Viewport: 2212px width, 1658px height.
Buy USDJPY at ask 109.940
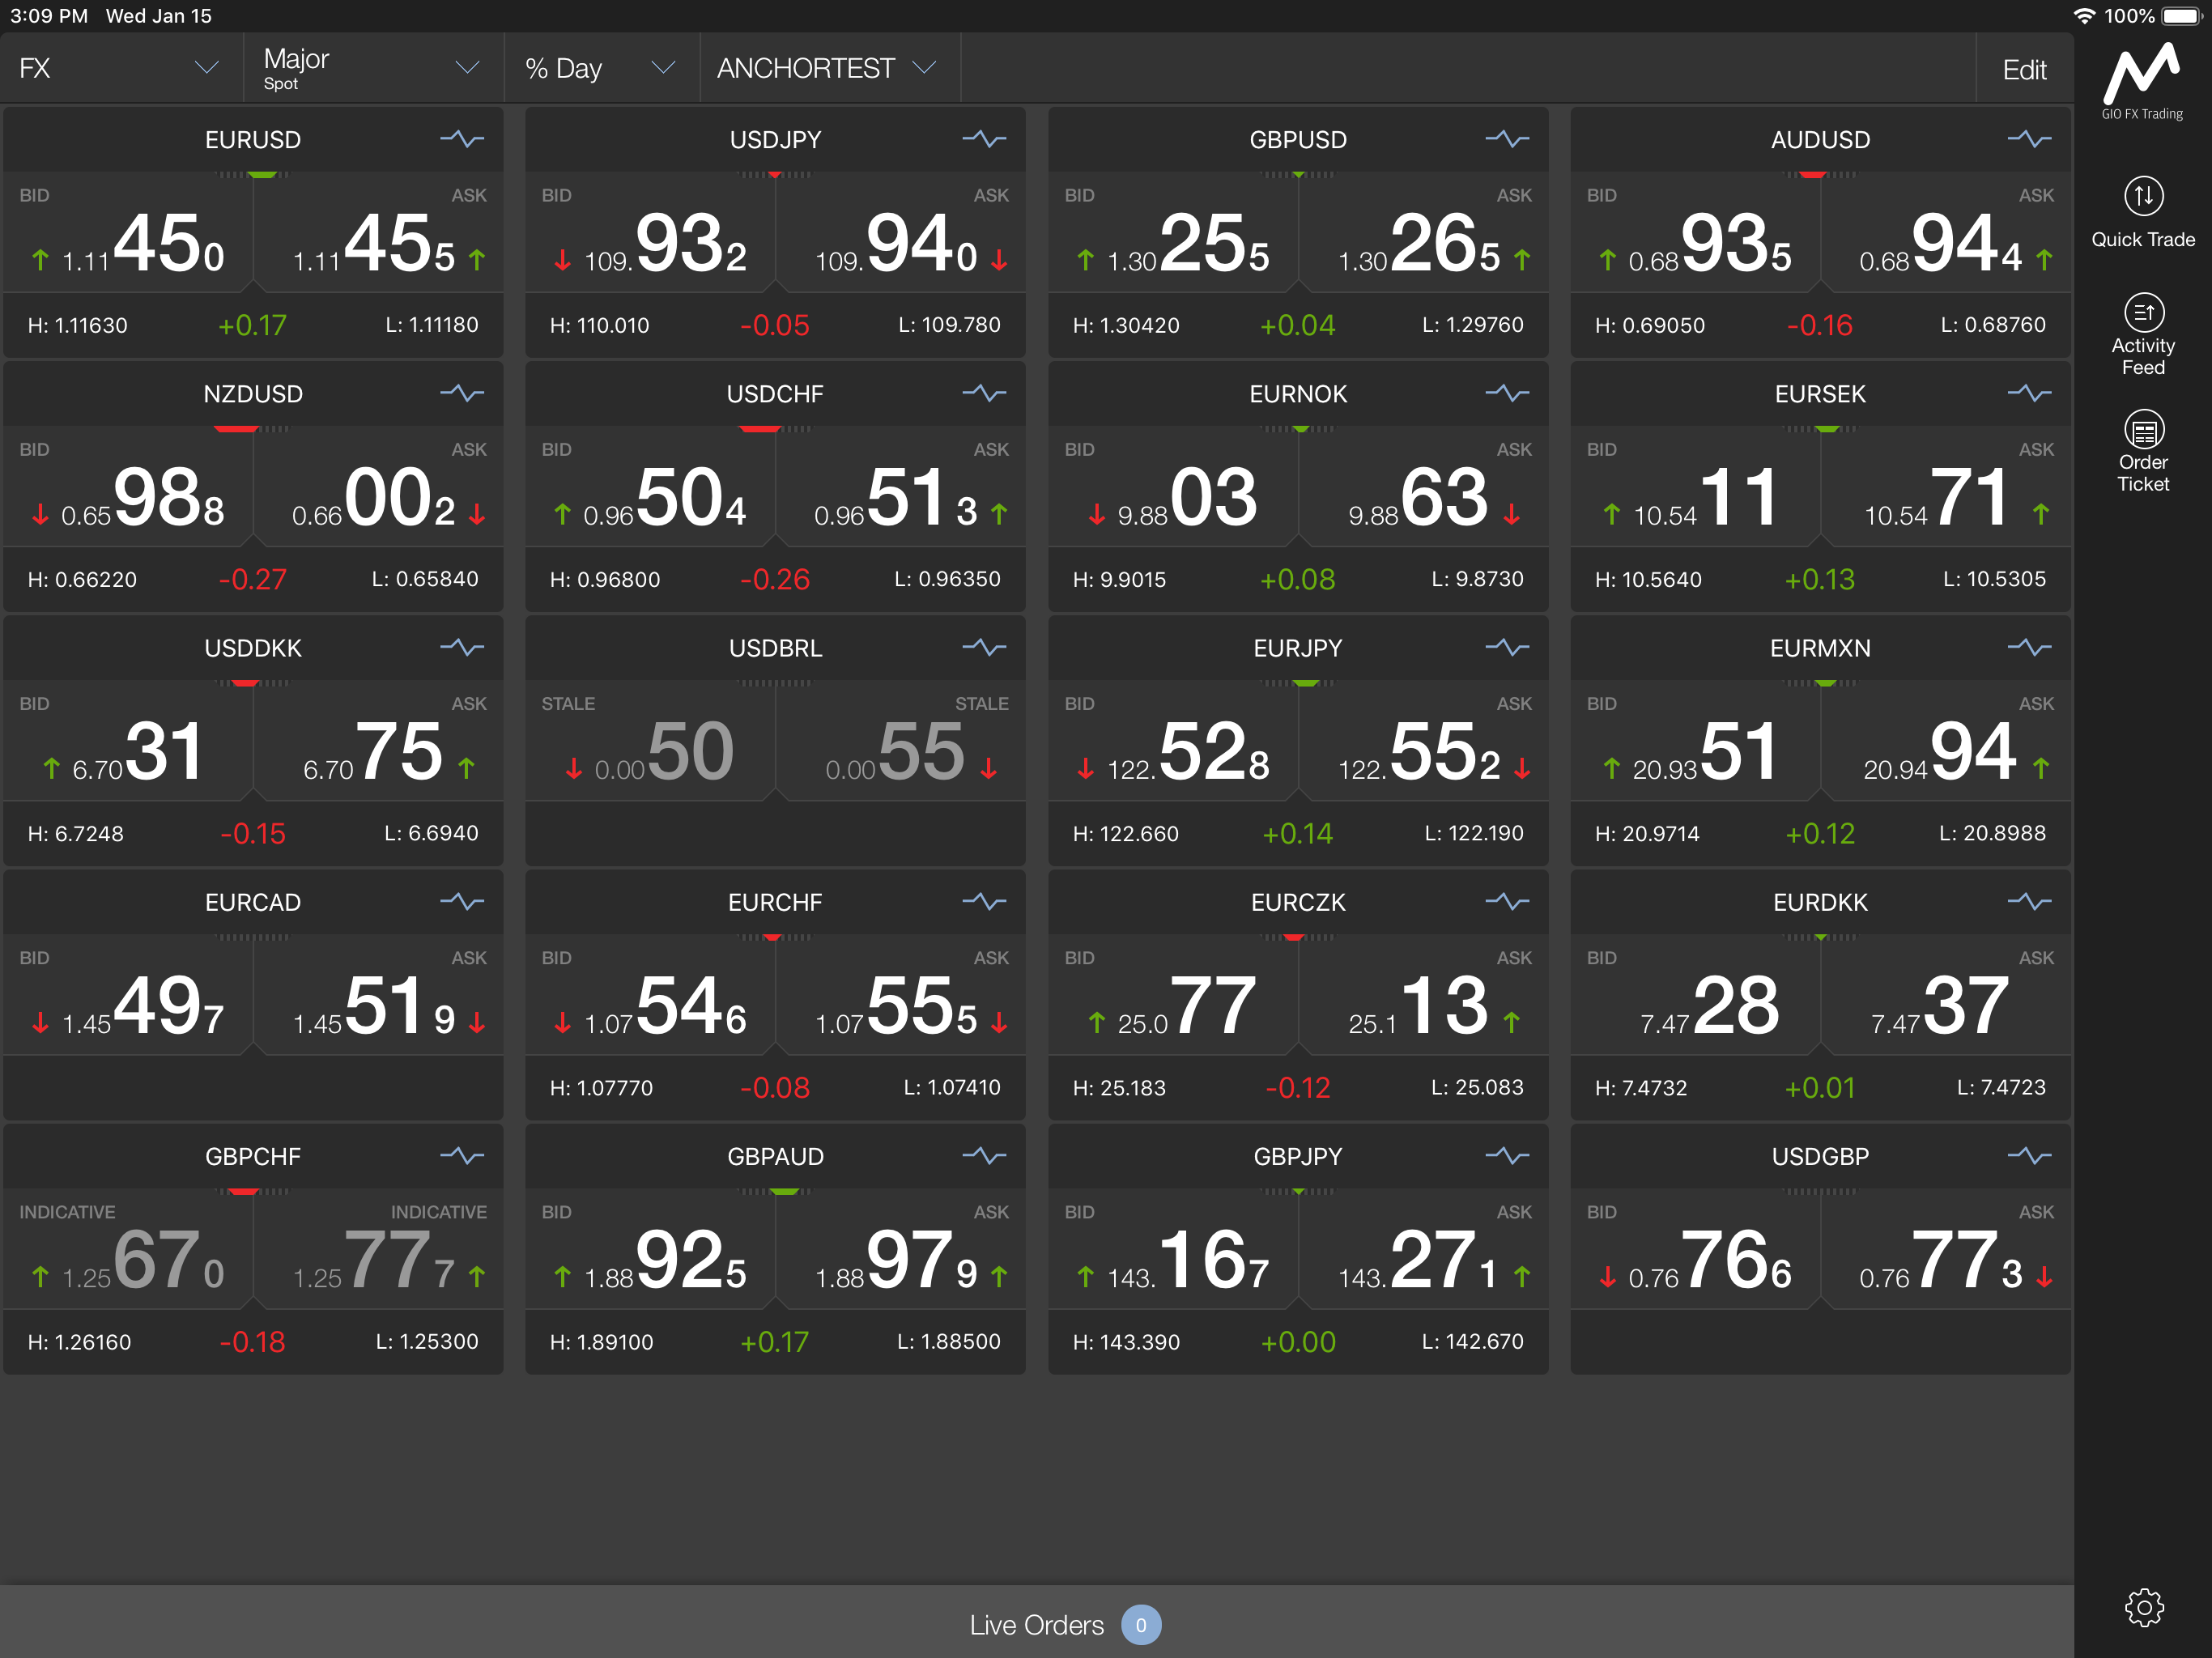tap(900, 232)
